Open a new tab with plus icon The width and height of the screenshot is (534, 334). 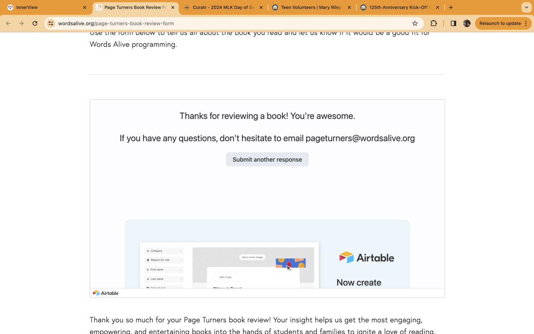point(451,8)
